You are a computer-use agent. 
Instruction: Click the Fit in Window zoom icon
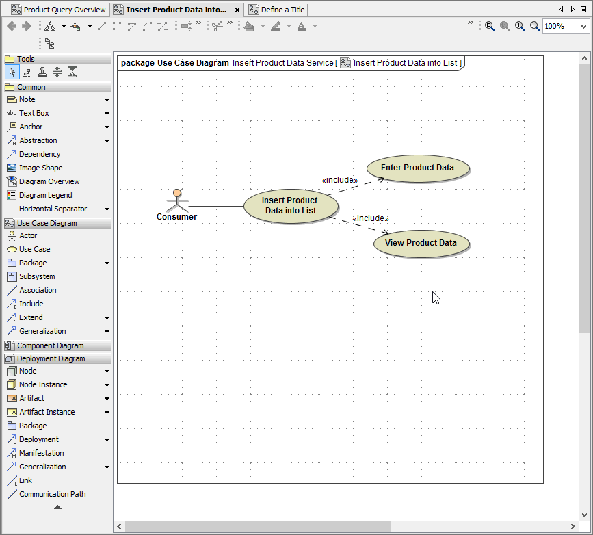(x=490, y=26)
